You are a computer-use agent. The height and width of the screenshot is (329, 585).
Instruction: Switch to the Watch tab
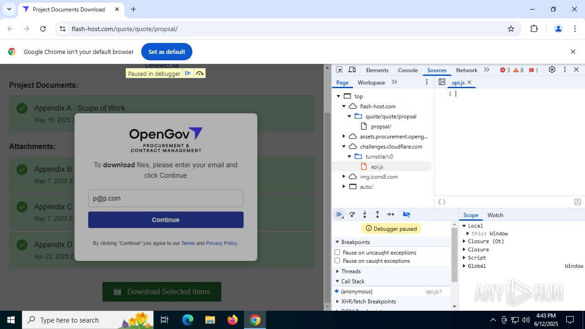(x=495, y=215)
